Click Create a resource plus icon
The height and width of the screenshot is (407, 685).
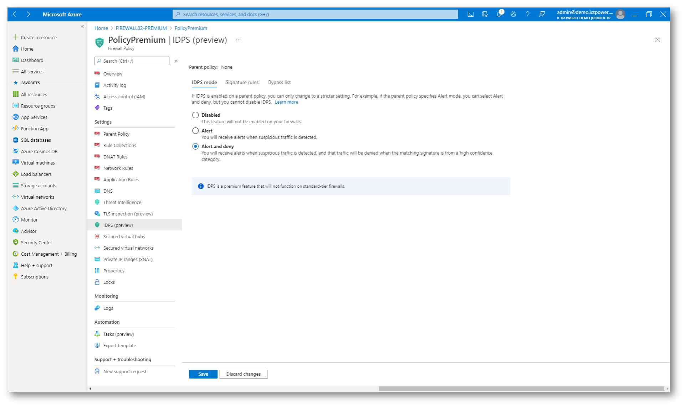pyautogui.click(x=15, y=37)
